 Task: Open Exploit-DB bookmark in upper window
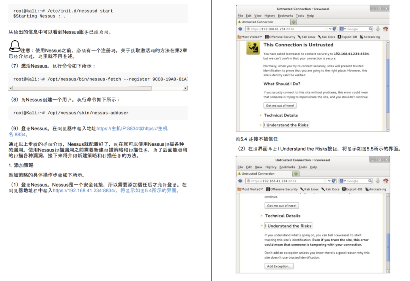(347, 37)
